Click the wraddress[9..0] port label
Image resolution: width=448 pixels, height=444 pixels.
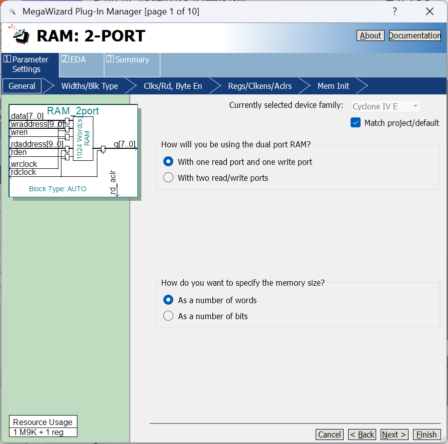pyautogui.click(x=37, y=124)
